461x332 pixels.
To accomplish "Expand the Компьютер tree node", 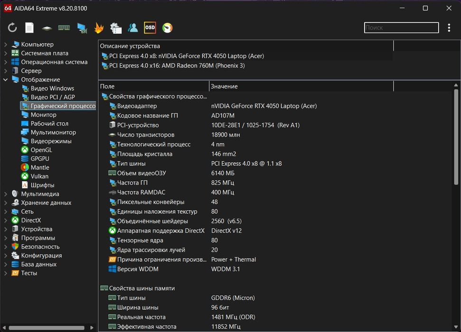I will point(6,45).
